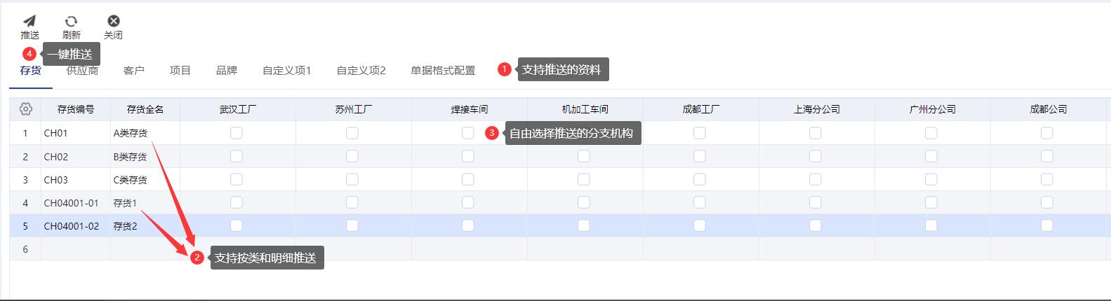Check 武汉工厂 box for CH01 row
Image resolution: width=1111 pixels, height=301 pixels.
(x=237, y=133)
